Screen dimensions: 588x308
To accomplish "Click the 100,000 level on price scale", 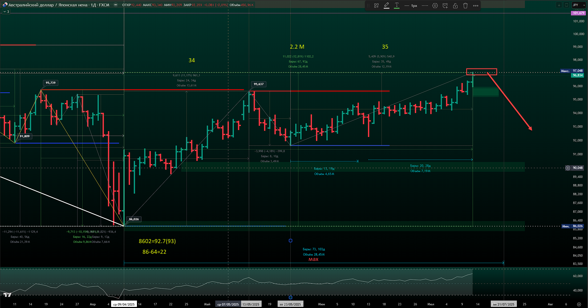I will pyautogui.click(x=578, y=34).
